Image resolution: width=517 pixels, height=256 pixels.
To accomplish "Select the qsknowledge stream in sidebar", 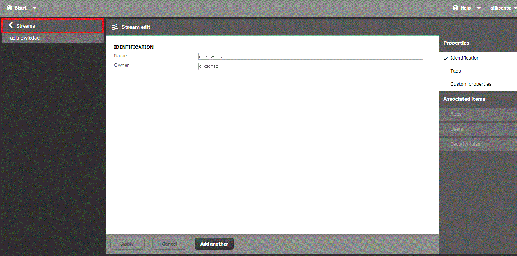I will click(x=25, y=38).
